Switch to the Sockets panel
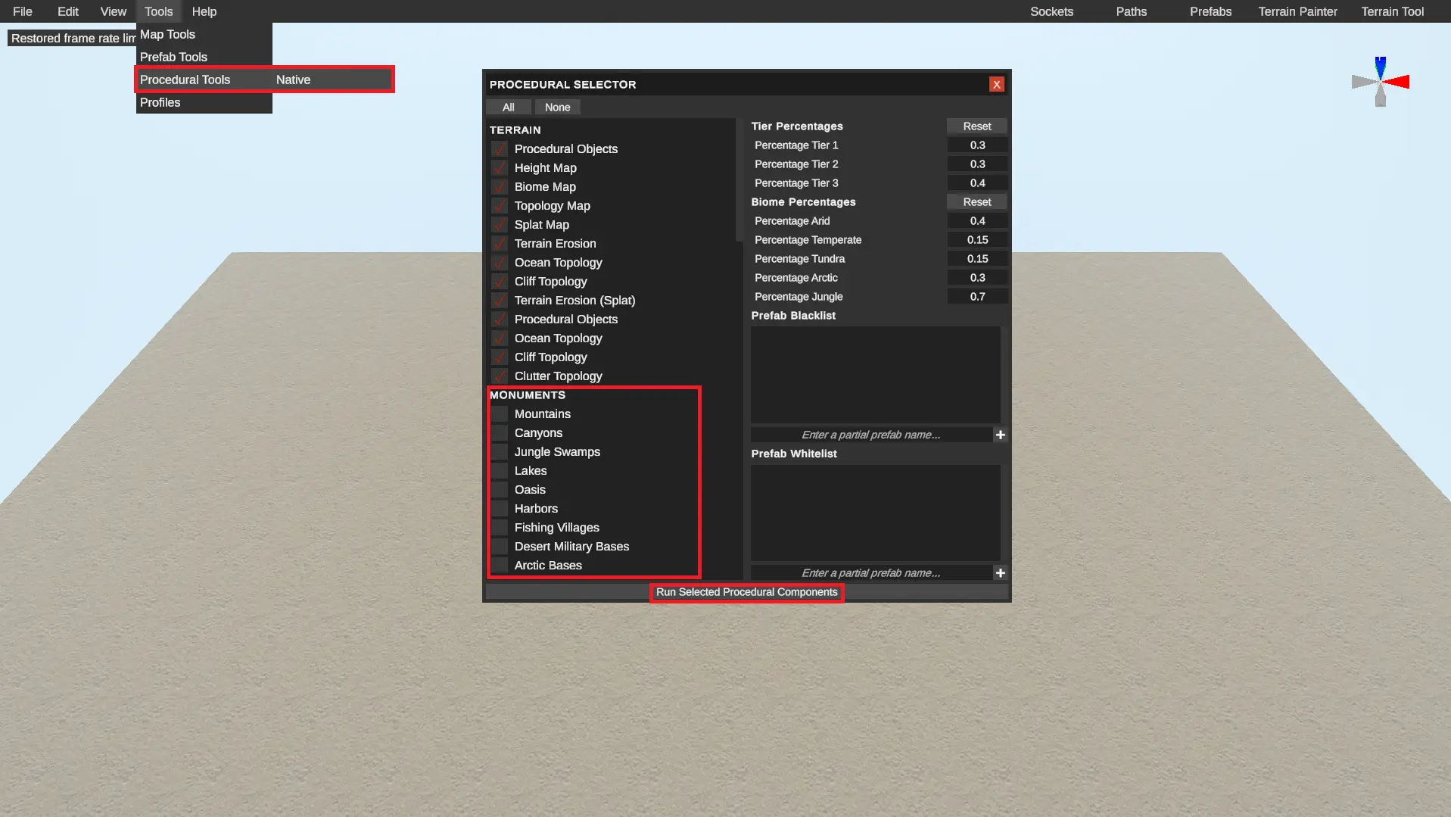The width and height of the screenshot is (1451, 817). [x=1051, y=12]
